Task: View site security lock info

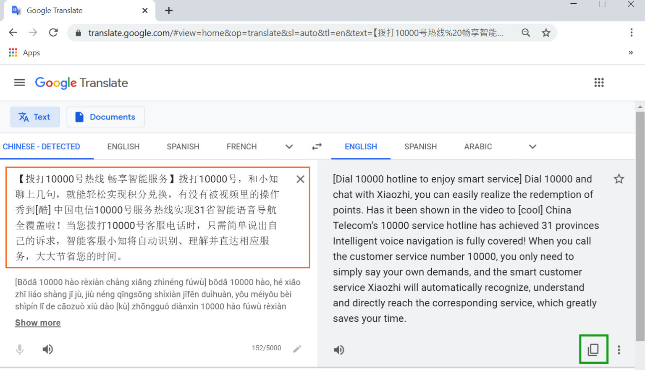Action: (78, 33)
